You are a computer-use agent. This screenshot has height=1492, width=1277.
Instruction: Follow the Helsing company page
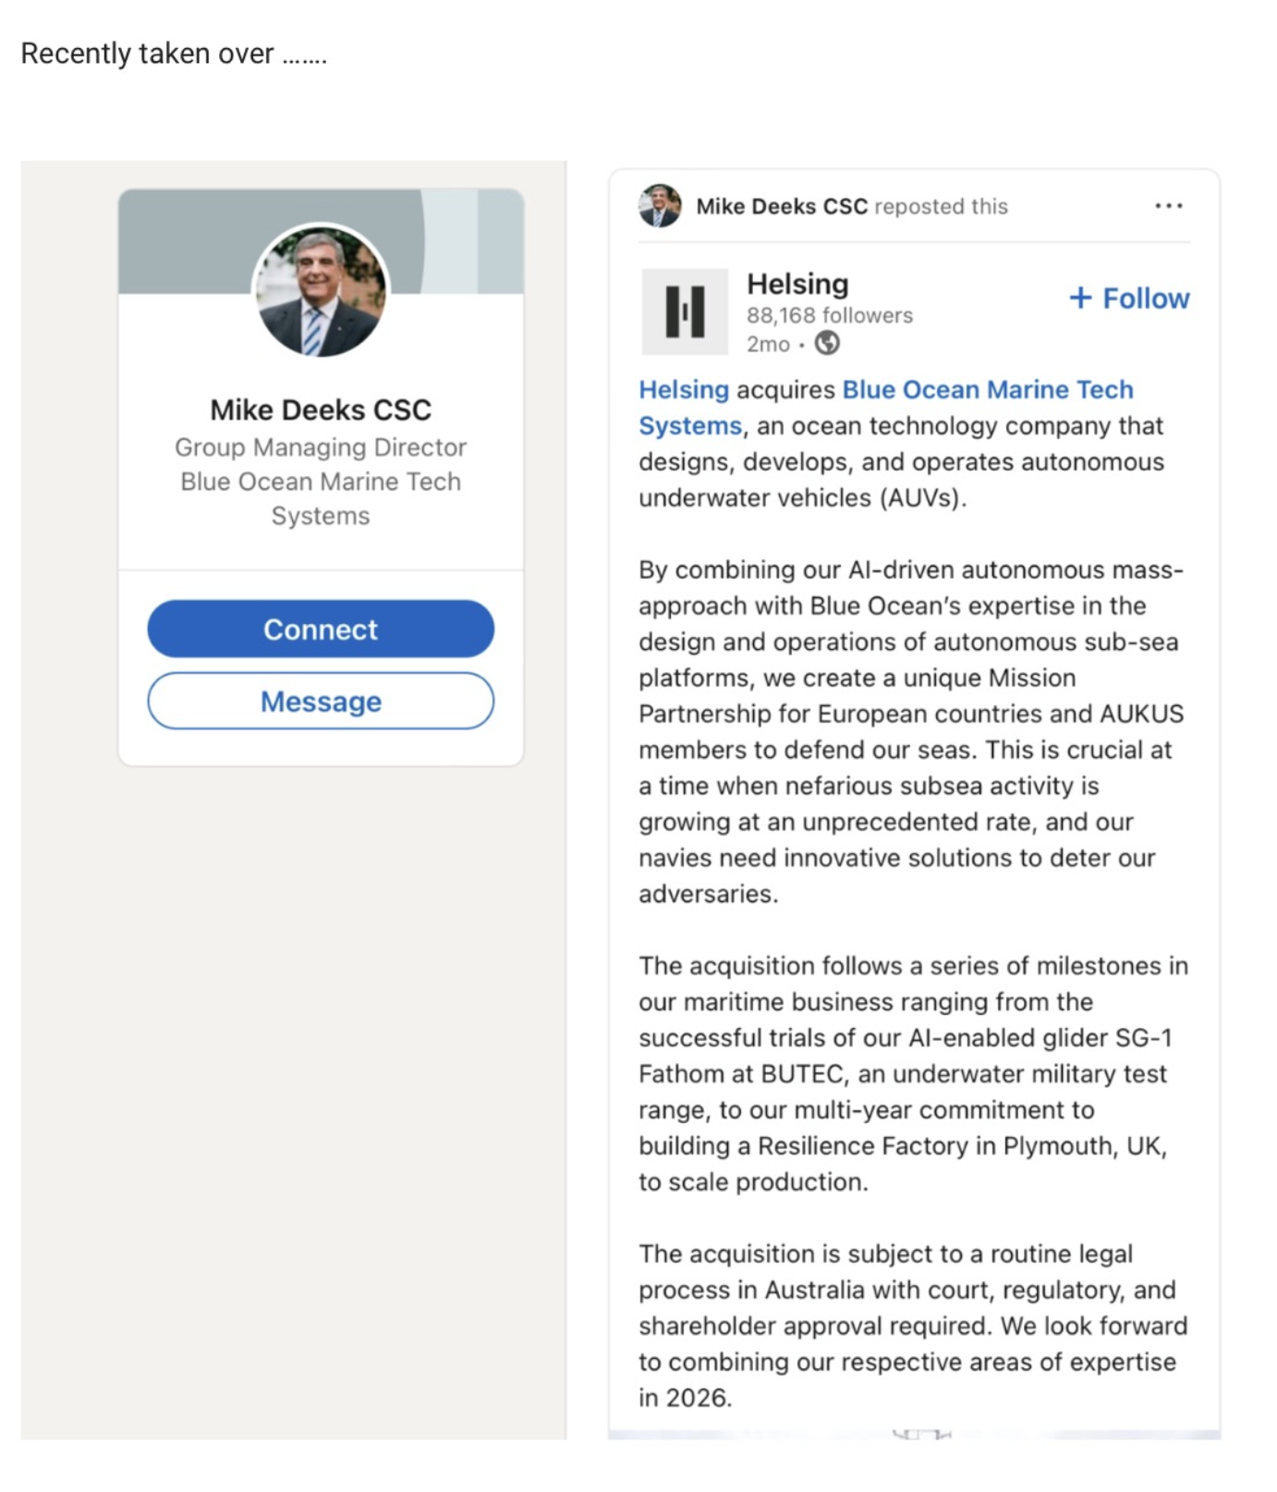point(1129,299)
